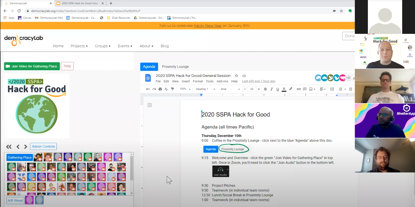Jump to first page with double-left arrows

(x=9, y=147)
